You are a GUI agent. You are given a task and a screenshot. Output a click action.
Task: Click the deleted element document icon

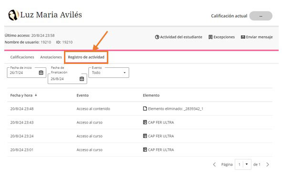pos(145,108)
